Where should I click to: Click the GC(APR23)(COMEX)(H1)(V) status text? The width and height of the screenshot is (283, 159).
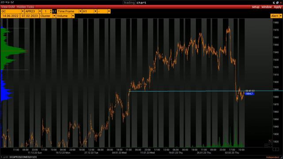tap(23, 157)
